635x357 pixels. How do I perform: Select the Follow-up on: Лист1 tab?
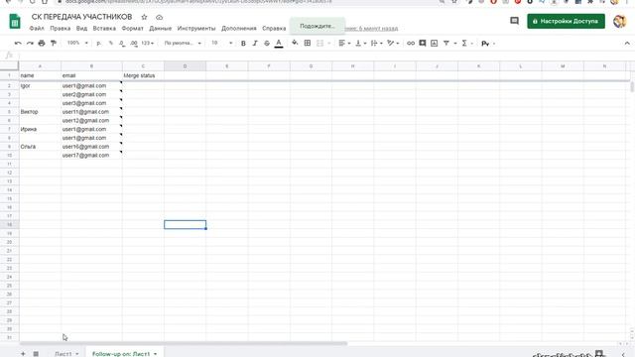click(121, 354)
